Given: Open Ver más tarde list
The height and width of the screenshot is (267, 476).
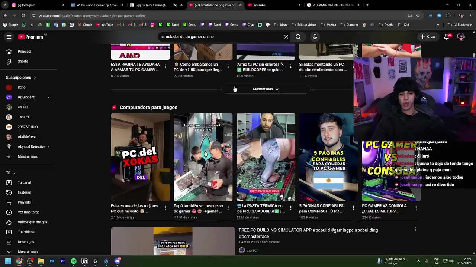Looking at the screenshot, I should (x=28, y=212).
